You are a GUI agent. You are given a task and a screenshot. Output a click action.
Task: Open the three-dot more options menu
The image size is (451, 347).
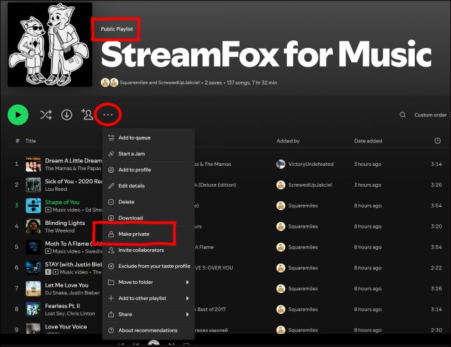[108, 115]
